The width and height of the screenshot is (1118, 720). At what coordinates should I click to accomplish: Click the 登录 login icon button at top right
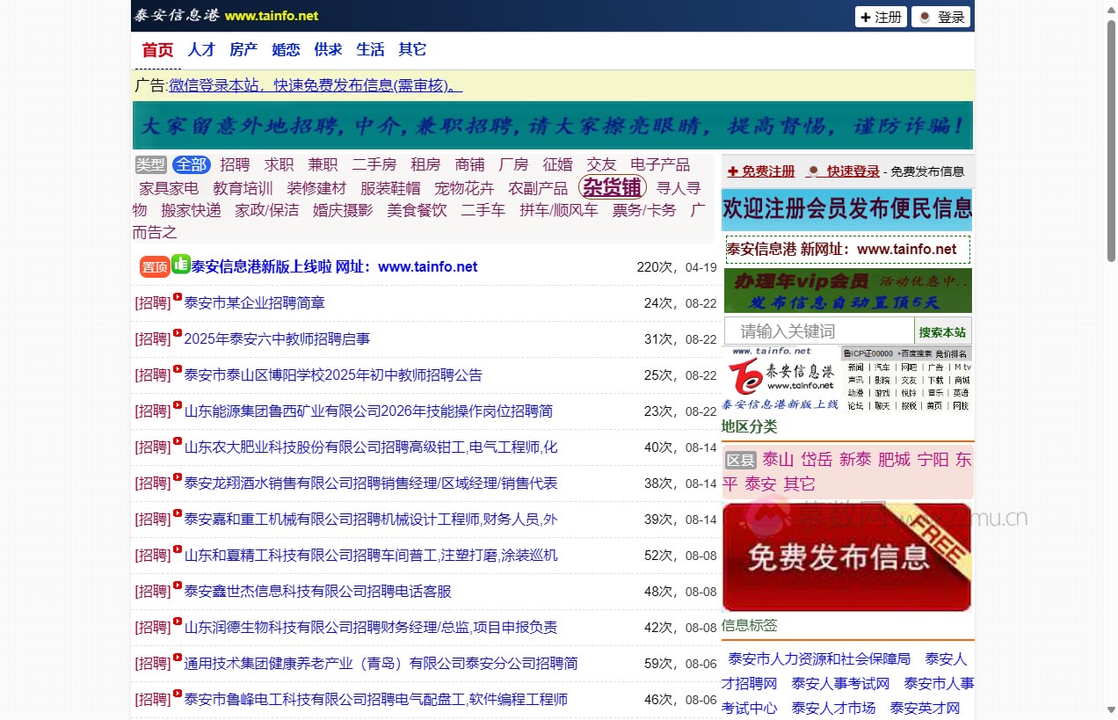pyautogui.click(x=940, y=17)
